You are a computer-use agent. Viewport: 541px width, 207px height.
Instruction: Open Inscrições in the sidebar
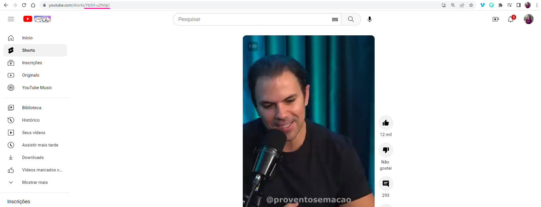tap(35, 63)
